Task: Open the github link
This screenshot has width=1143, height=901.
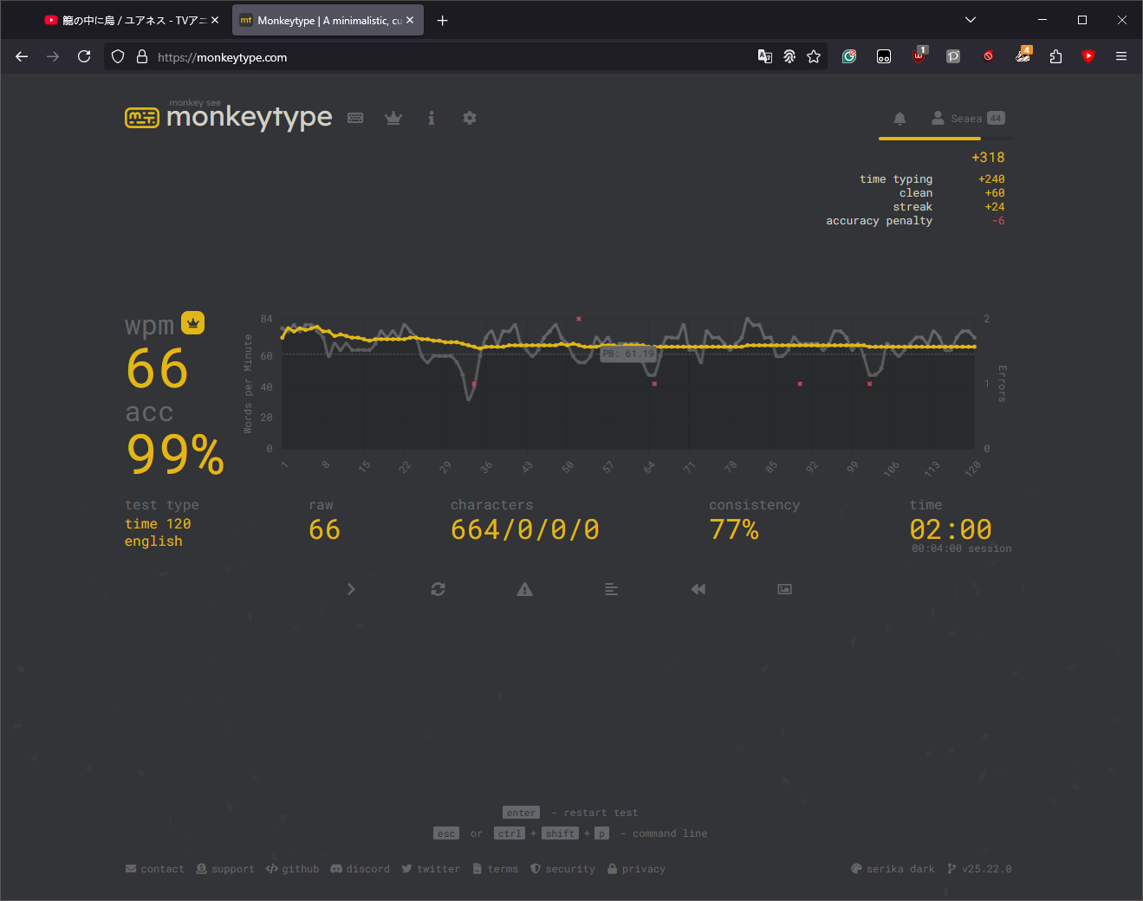Action: click(x=292, y=869)
